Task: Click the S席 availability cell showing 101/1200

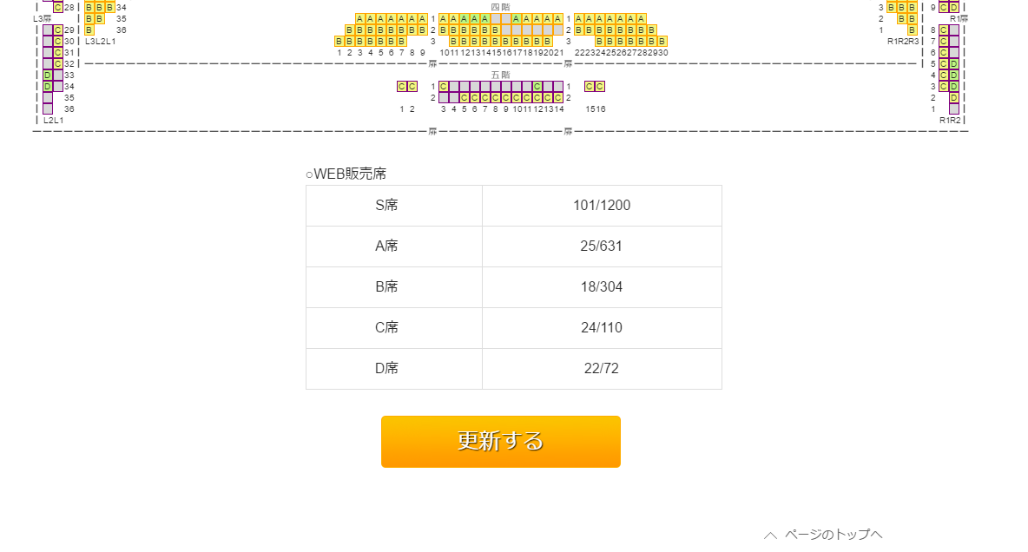Action: pyautogui.click(x=602, y=205)
